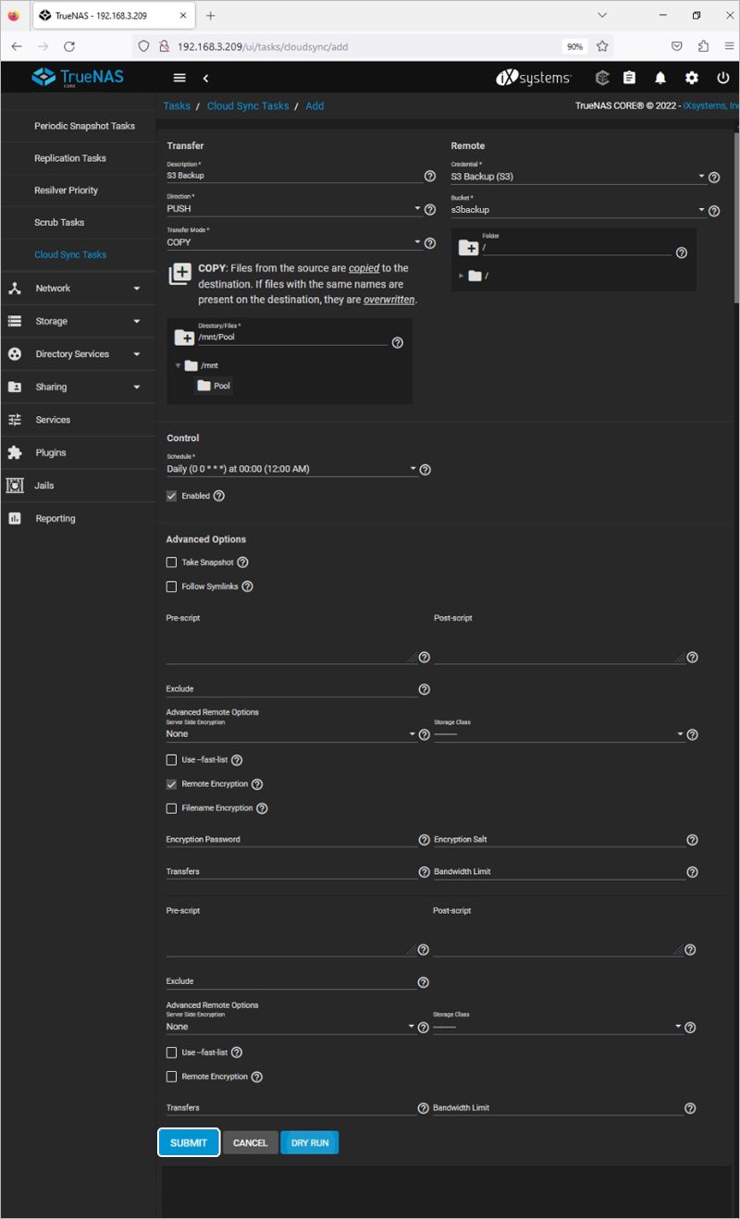The image size is (740, 1219).
Task: Show help for Bucket field
Action: coord(714,211)
